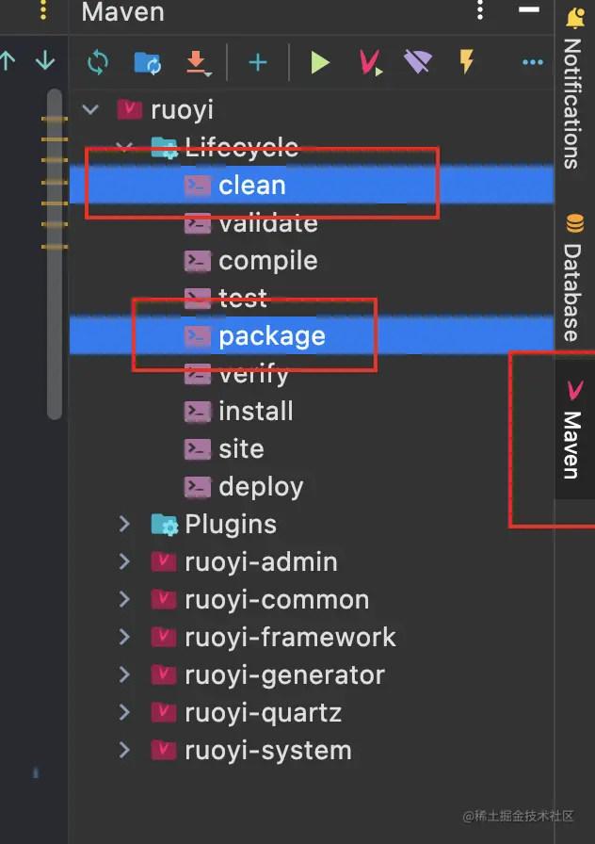Collapse the ruoyi root project node

(91, 110)
